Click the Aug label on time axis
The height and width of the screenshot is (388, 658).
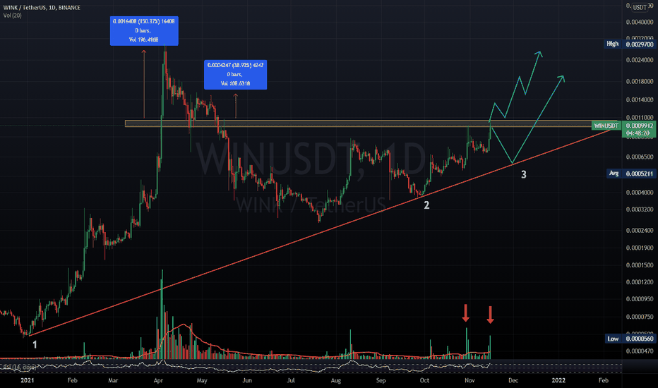click(x=336, y=380)
